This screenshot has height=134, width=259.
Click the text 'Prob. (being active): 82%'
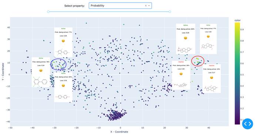[x=185, y=29]
